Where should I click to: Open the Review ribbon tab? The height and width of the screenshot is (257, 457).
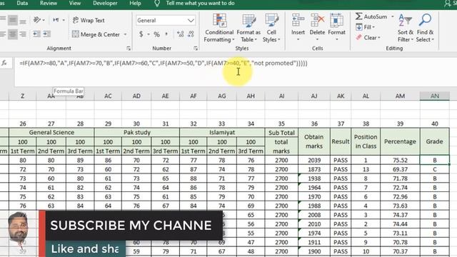point(49,3)
